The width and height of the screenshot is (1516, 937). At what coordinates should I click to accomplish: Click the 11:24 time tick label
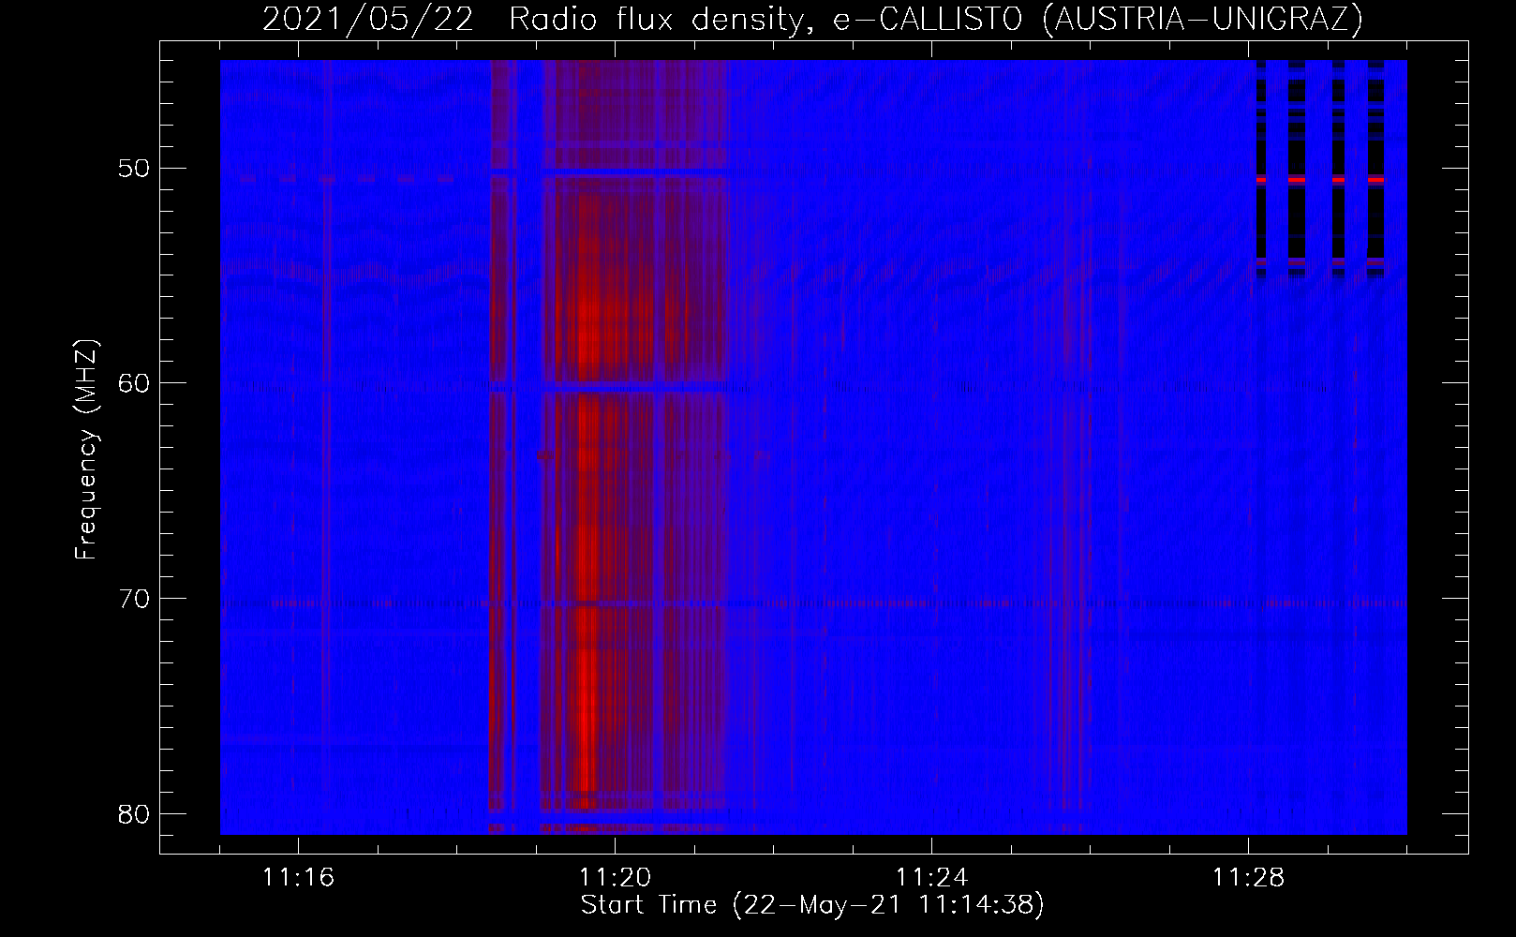click(x=931, y=878)
